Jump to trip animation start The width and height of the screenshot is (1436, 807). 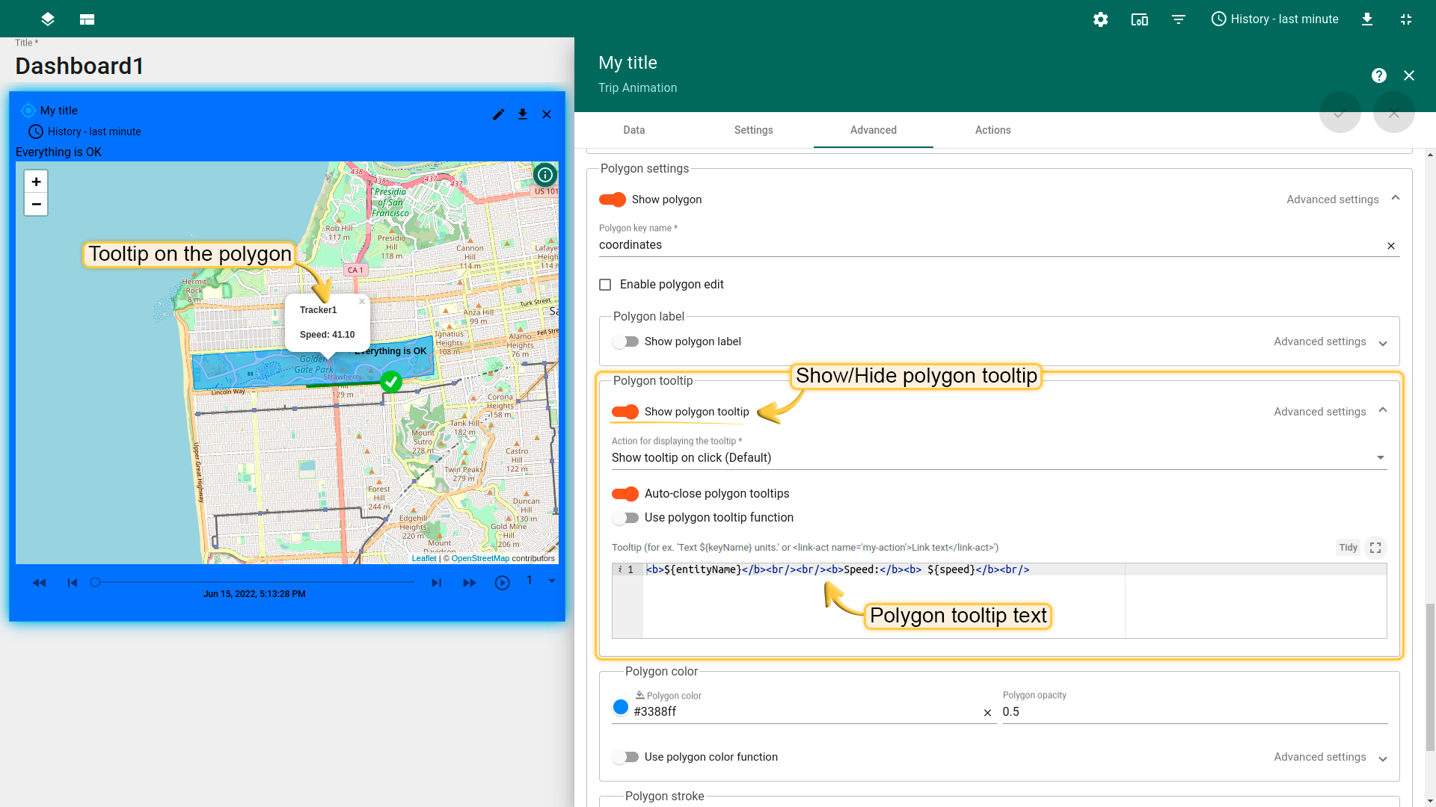(x=73, y=583)
